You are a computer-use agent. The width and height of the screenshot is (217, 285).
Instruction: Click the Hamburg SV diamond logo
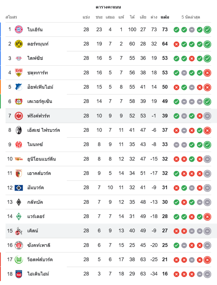[19, 188]
